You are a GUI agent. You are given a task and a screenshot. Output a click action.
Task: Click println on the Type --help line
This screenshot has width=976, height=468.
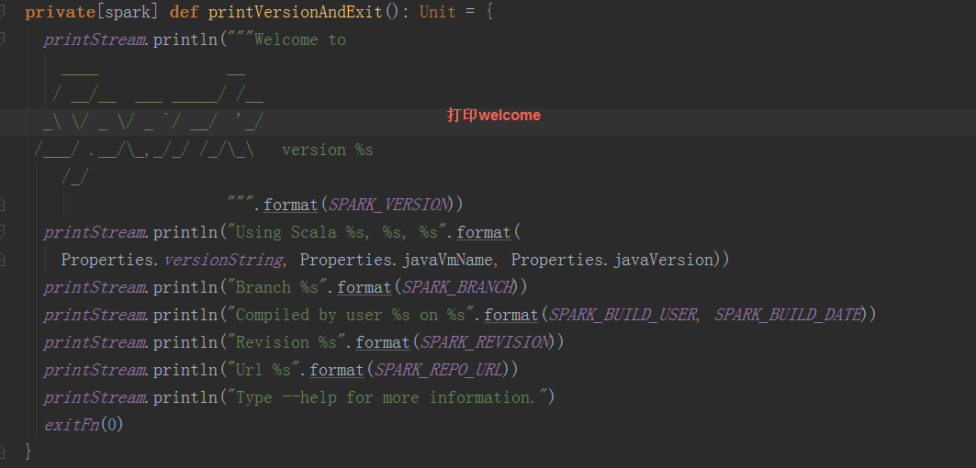pyautogui.click(x=185, y=397)
